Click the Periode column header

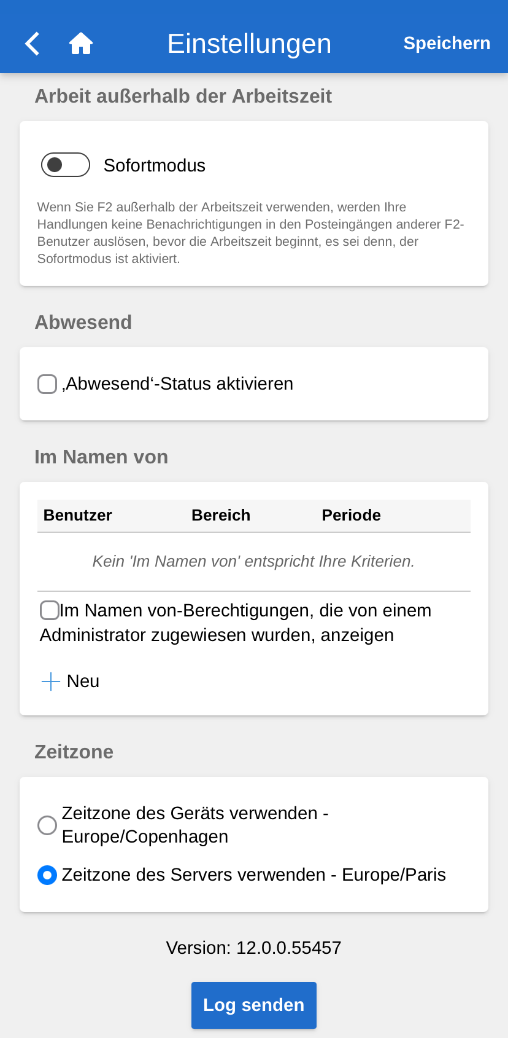click(x=351, y=515)
